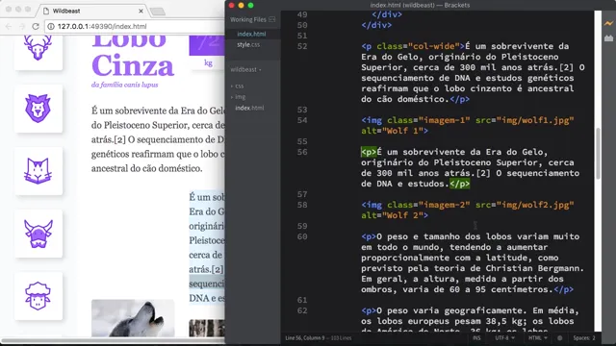Toggle INS insert mode in status bar
Screen dimensions: 616x346
tap(476, 337)
